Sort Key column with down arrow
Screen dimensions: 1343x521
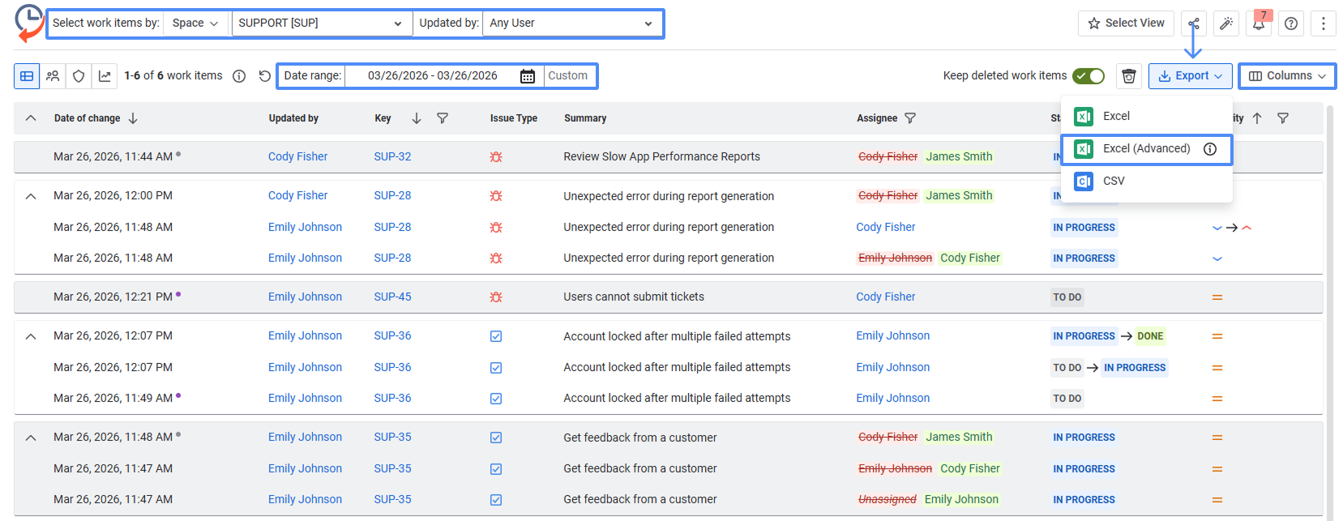point(417,118)
